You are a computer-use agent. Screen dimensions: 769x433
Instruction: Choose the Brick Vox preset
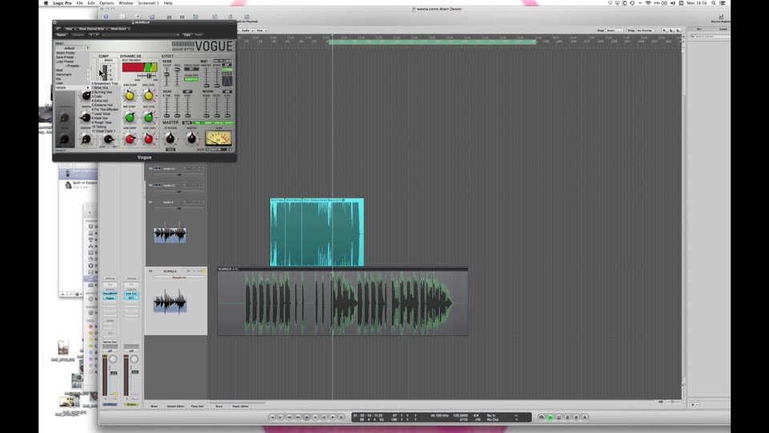click(104, 88)
